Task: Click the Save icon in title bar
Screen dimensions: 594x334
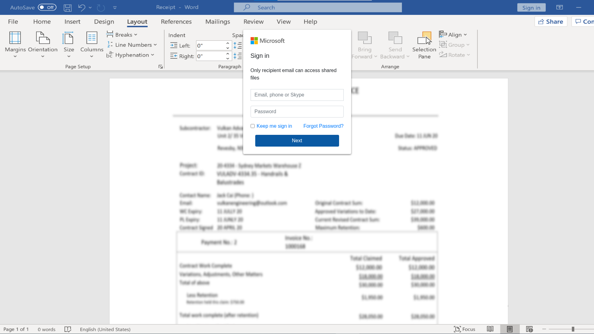Action: click(67, 8)
